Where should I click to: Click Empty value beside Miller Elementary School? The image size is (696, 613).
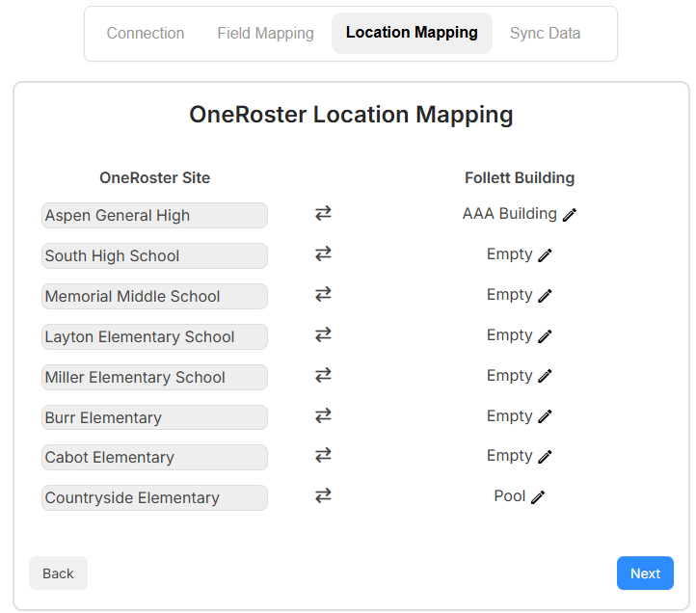point(510,376)
